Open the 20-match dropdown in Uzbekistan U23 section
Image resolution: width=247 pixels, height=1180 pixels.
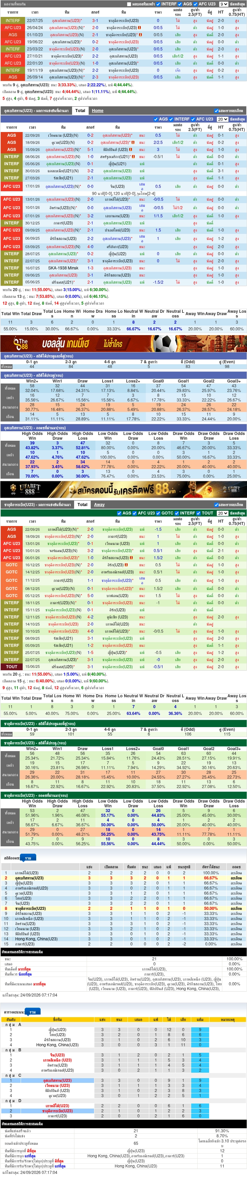click(222, 119)
